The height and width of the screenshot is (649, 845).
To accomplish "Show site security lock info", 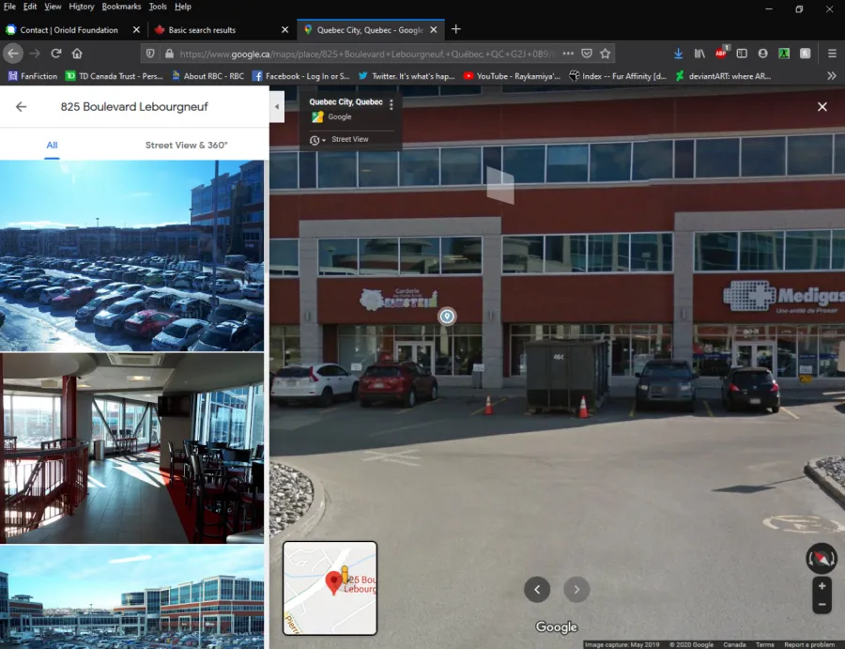I will pos(169,54).
